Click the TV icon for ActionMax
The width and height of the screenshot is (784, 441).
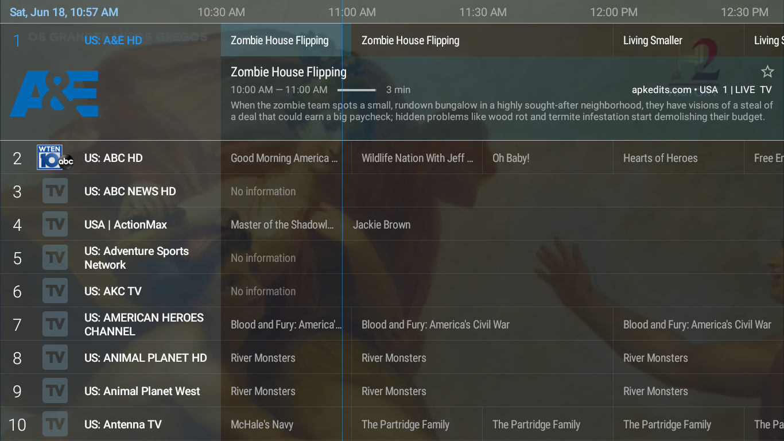click(55, 224)
